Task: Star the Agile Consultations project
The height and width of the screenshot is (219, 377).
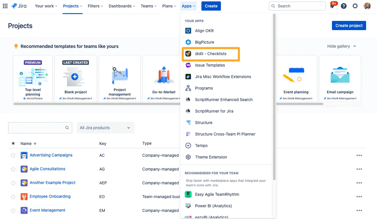Action: pyautogui.click(x=13, y=169)
